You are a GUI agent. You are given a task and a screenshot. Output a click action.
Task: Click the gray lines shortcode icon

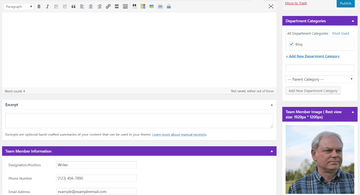(x=160, y=7)
